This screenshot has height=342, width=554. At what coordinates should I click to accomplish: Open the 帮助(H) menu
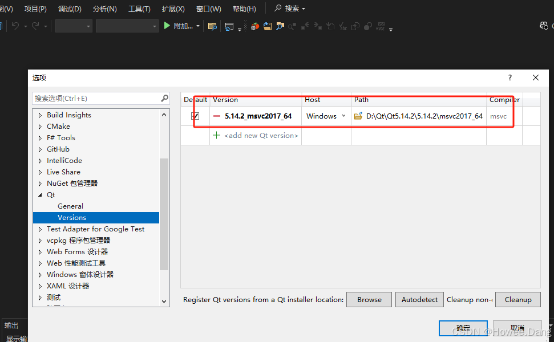[x=244, y=9]
